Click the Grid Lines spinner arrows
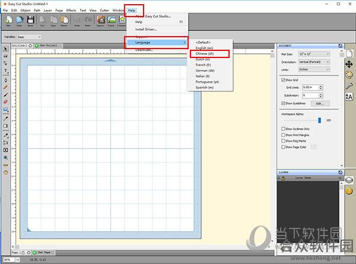Viewport: 356px width, 264px height. [x=320, y=88]
